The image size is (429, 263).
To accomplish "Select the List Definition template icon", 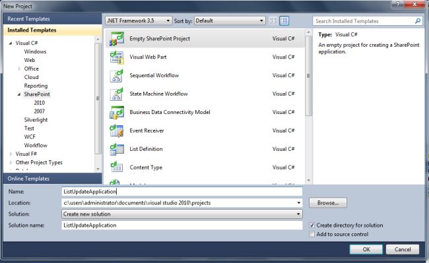I will point(117,149).
